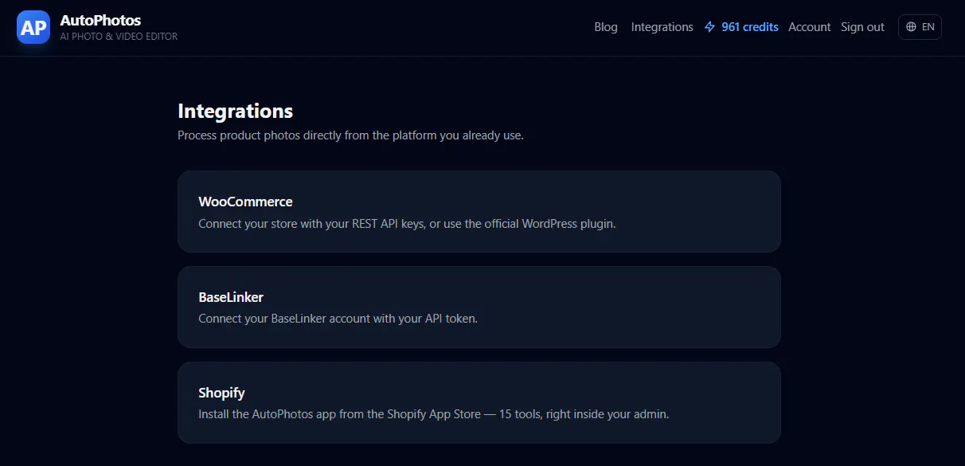Click the AP logo icon

(33, 27)
